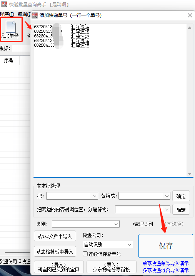Click the app icon in dialog title bar

click(x=35, y=15)
